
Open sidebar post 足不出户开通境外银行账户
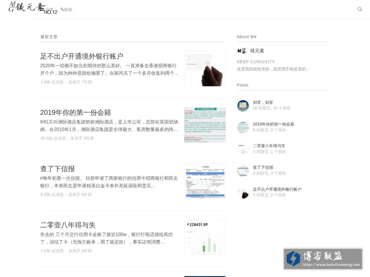pyautogui.click(x=277, y=189)
